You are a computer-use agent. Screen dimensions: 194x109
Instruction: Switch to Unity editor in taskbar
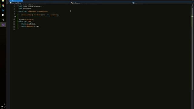pos(3,20)
